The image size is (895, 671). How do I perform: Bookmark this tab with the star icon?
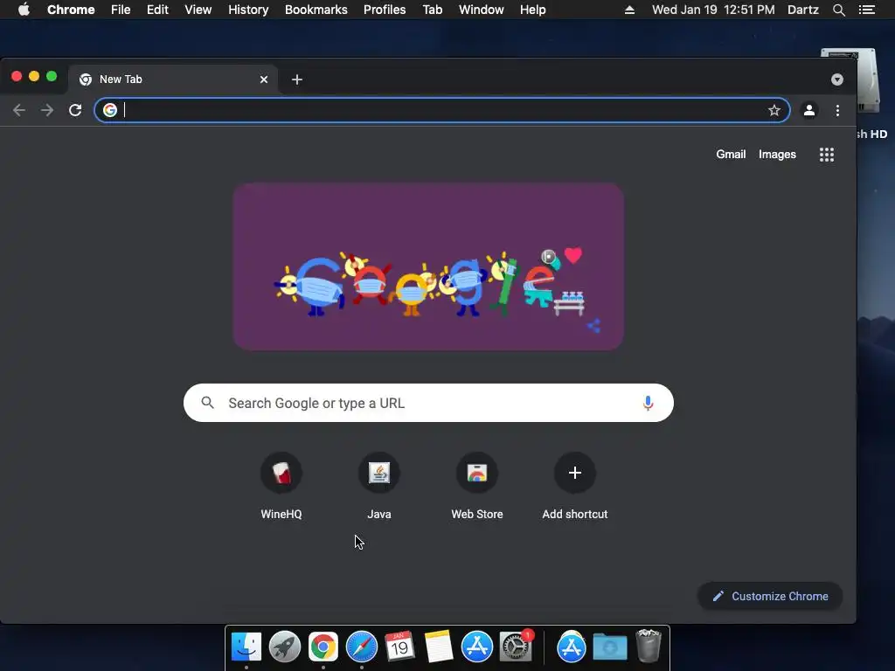(x=774, y=110)
